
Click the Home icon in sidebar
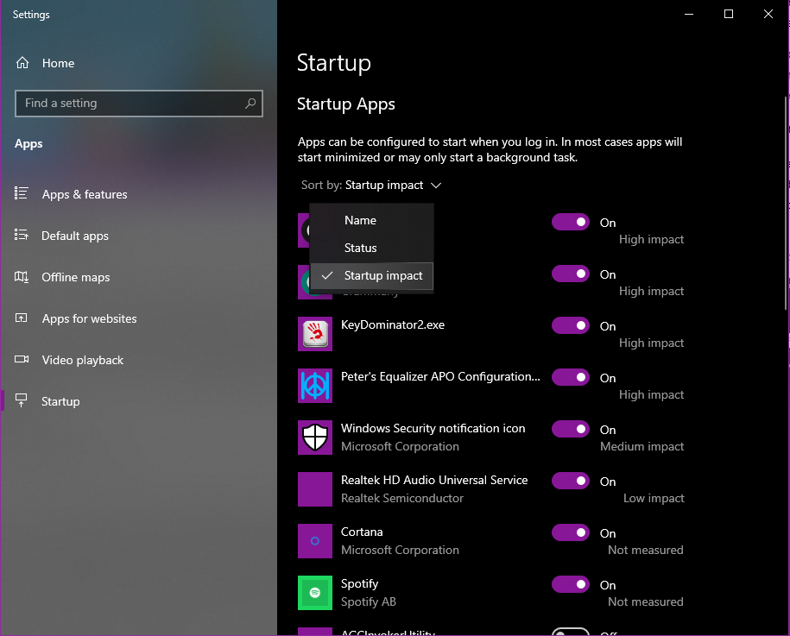point(22,63)
